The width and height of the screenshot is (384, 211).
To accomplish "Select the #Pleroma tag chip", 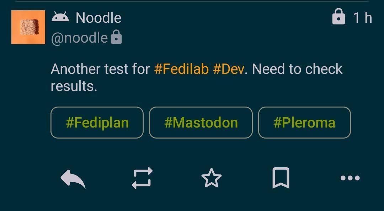I will [x=304, y=123].
